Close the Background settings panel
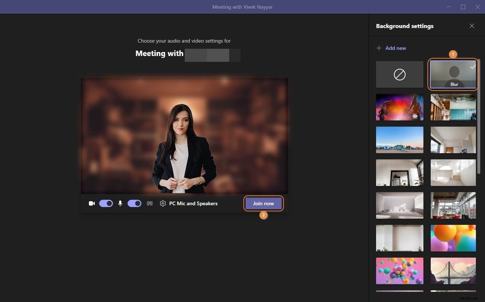The image size is (485, 302). [x=472, y=26]
